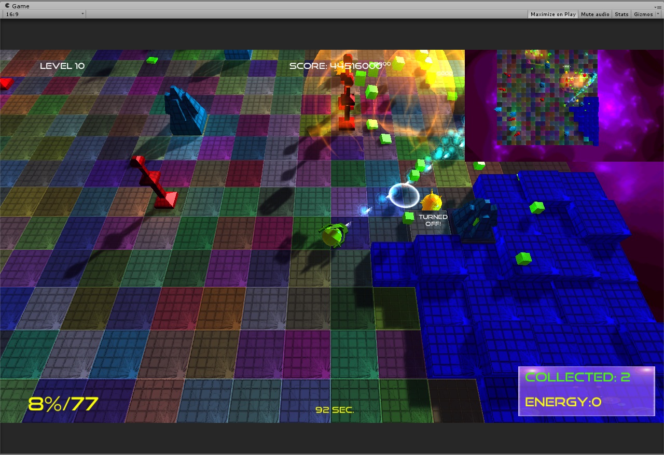Click the burning red tower
664x455 pixels.
pyautogui.click(x=348, y=92)
